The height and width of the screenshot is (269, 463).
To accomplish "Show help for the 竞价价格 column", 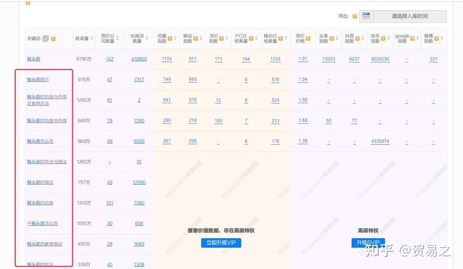I will 308,38.
